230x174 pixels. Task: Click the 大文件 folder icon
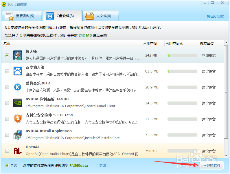tap(90, 16)
